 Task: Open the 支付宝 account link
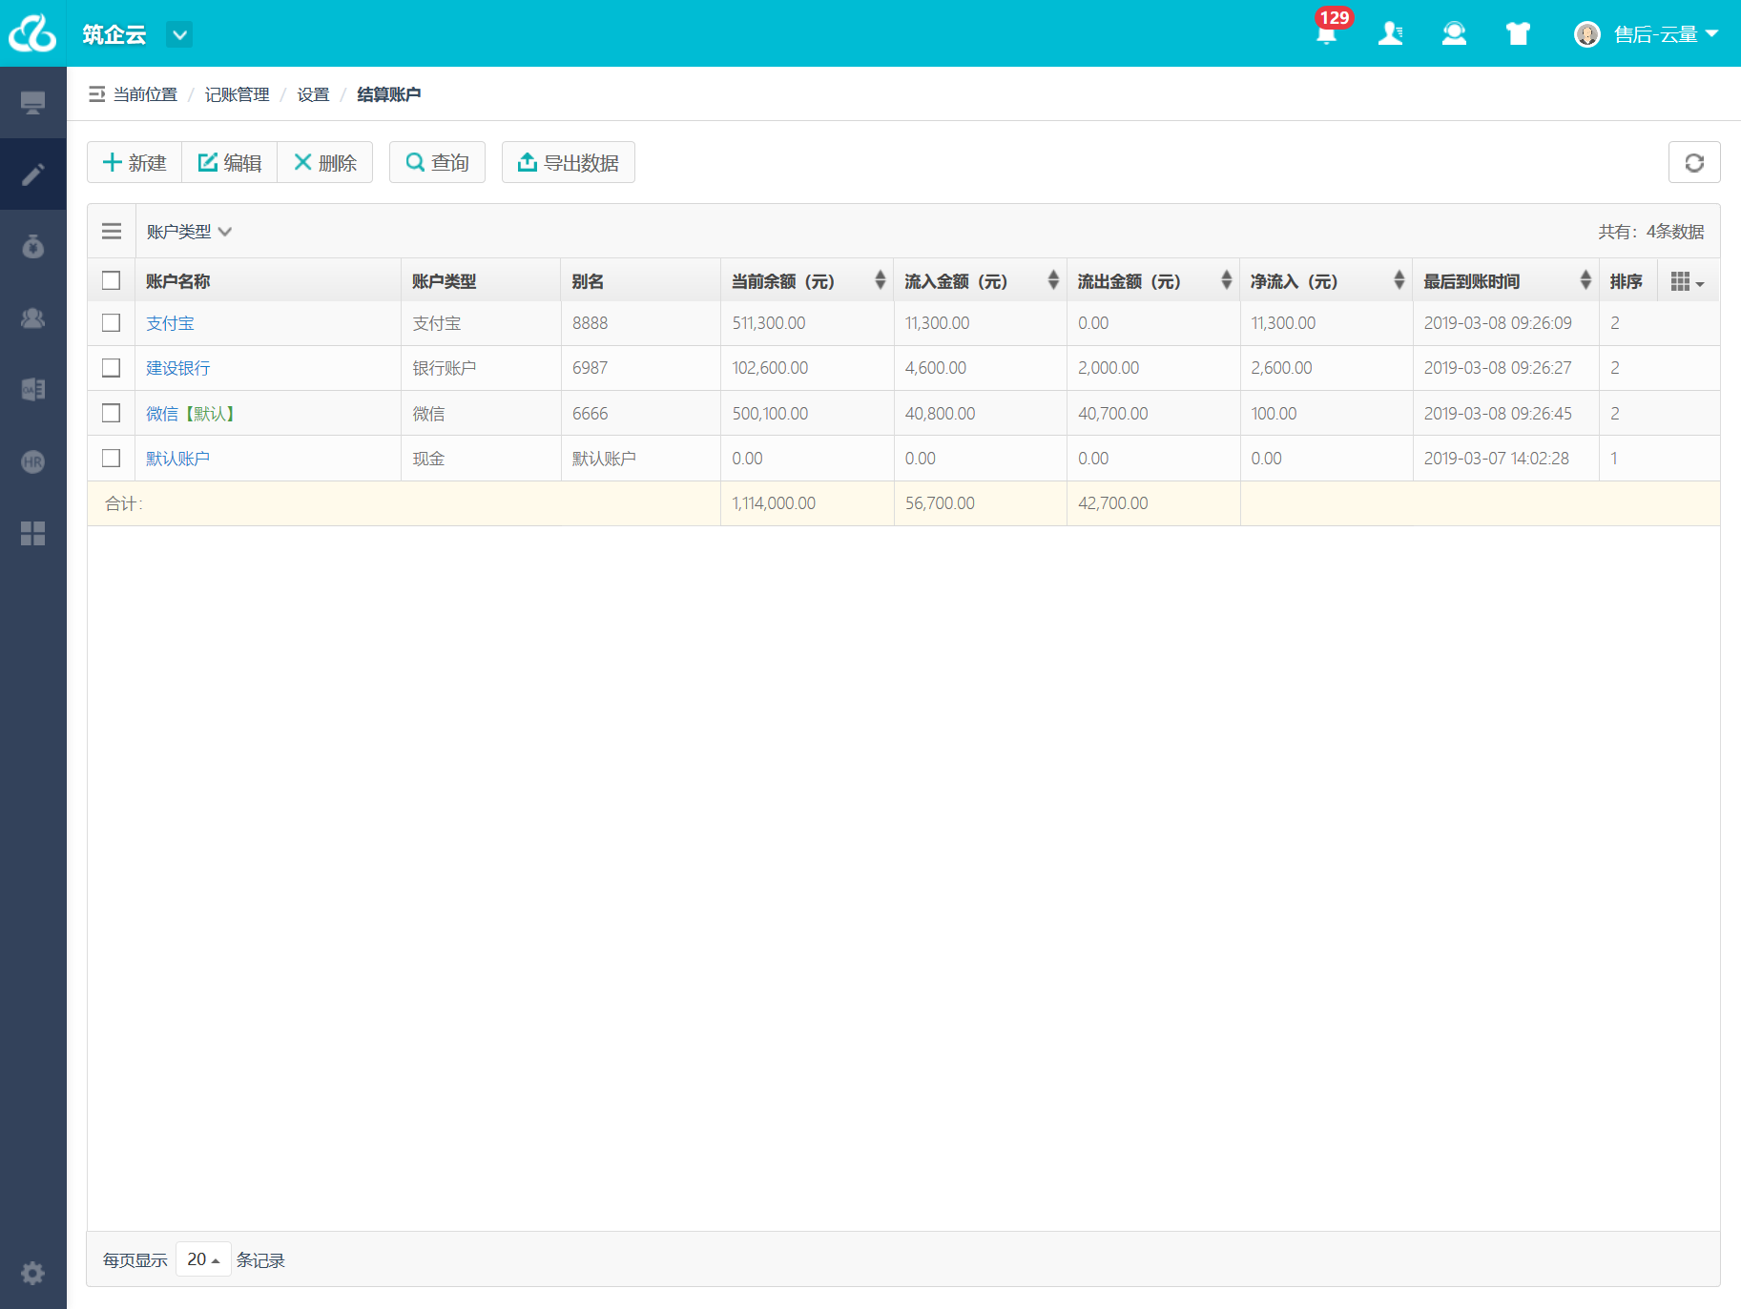coord(170,323)
